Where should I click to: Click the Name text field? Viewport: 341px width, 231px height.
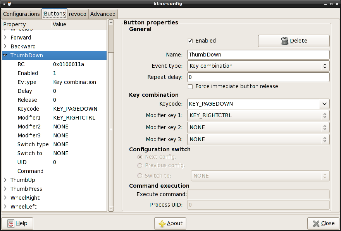(x=258, y=55)
